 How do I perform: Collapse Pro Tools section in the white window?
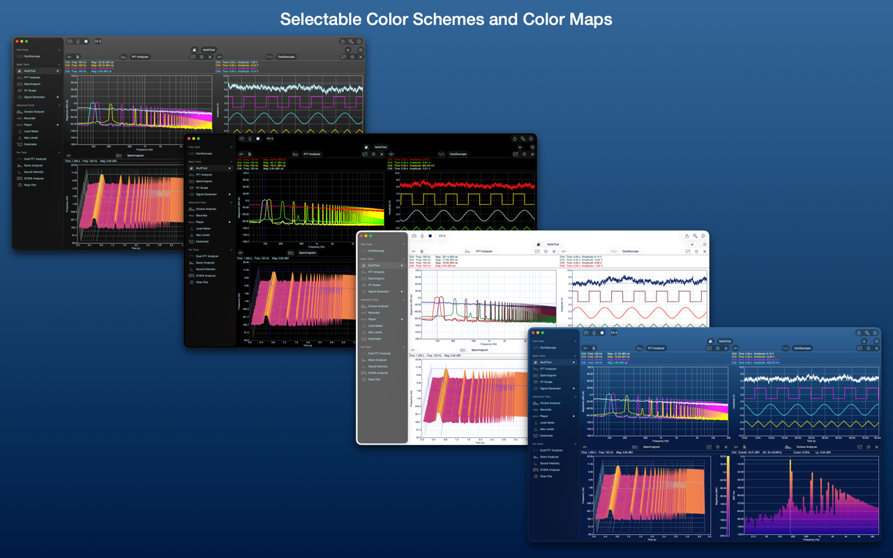[x=404, y=347]
